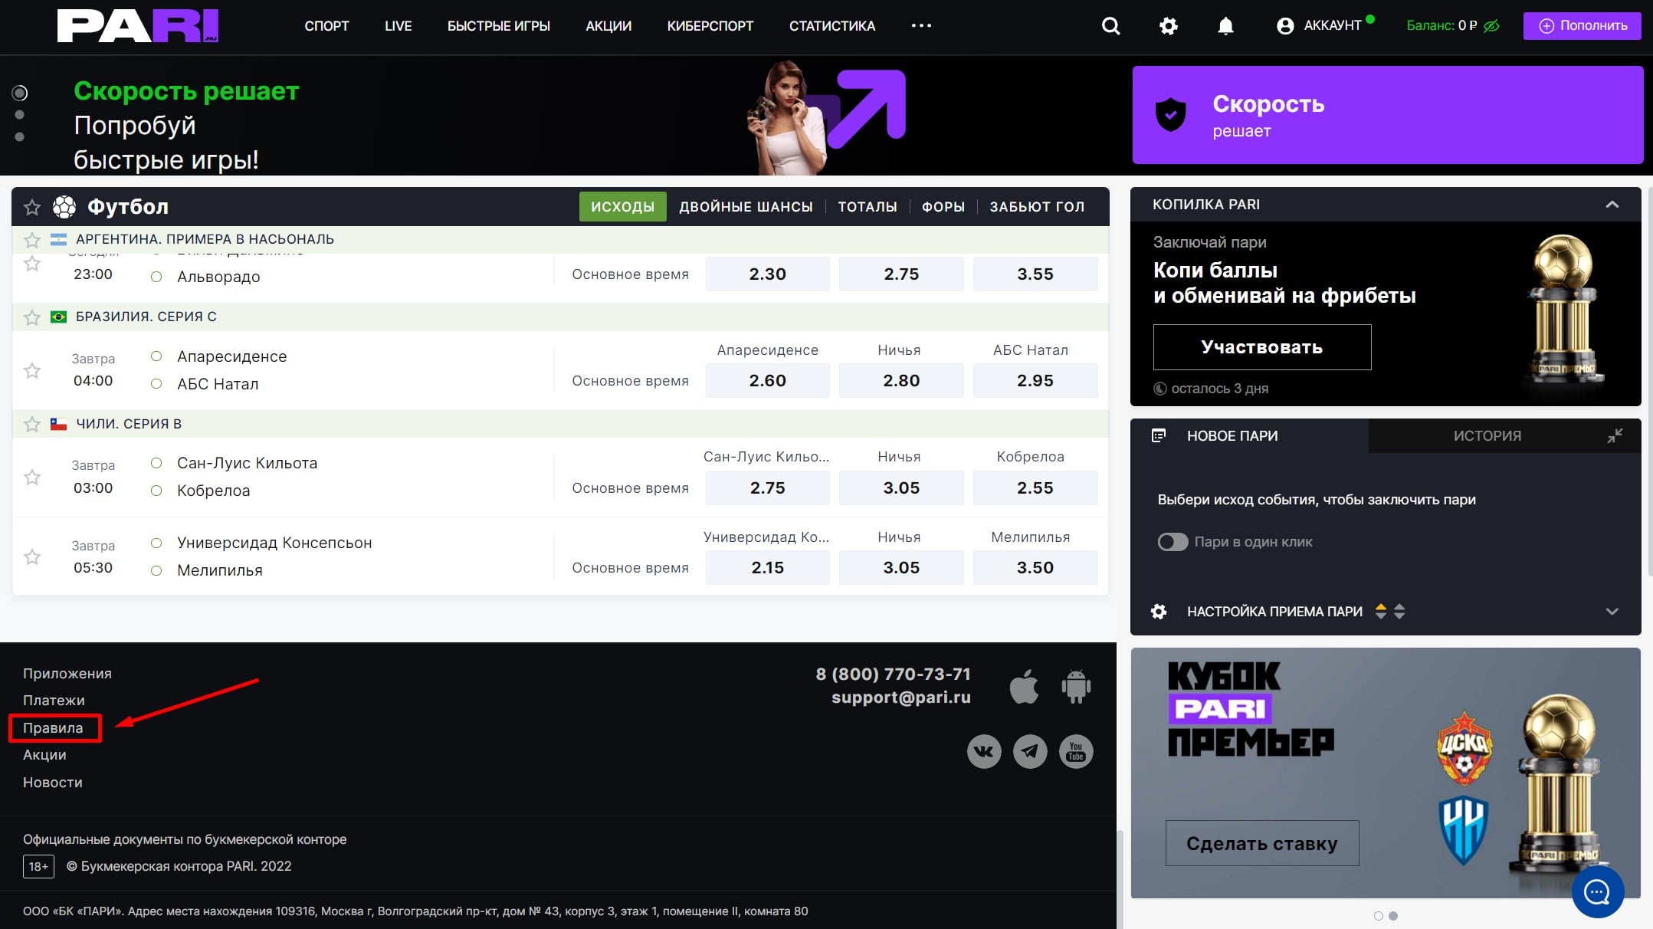Download the Android app icon

tap(1076, 686)
